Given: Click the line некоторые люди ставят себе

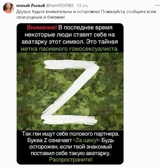Looking at the screenshot, I should coord(70,35).
